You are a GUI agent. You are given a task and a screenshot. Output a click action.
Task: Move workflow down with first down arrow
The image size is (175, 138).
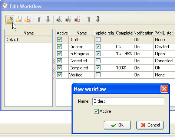click(48, 19)
